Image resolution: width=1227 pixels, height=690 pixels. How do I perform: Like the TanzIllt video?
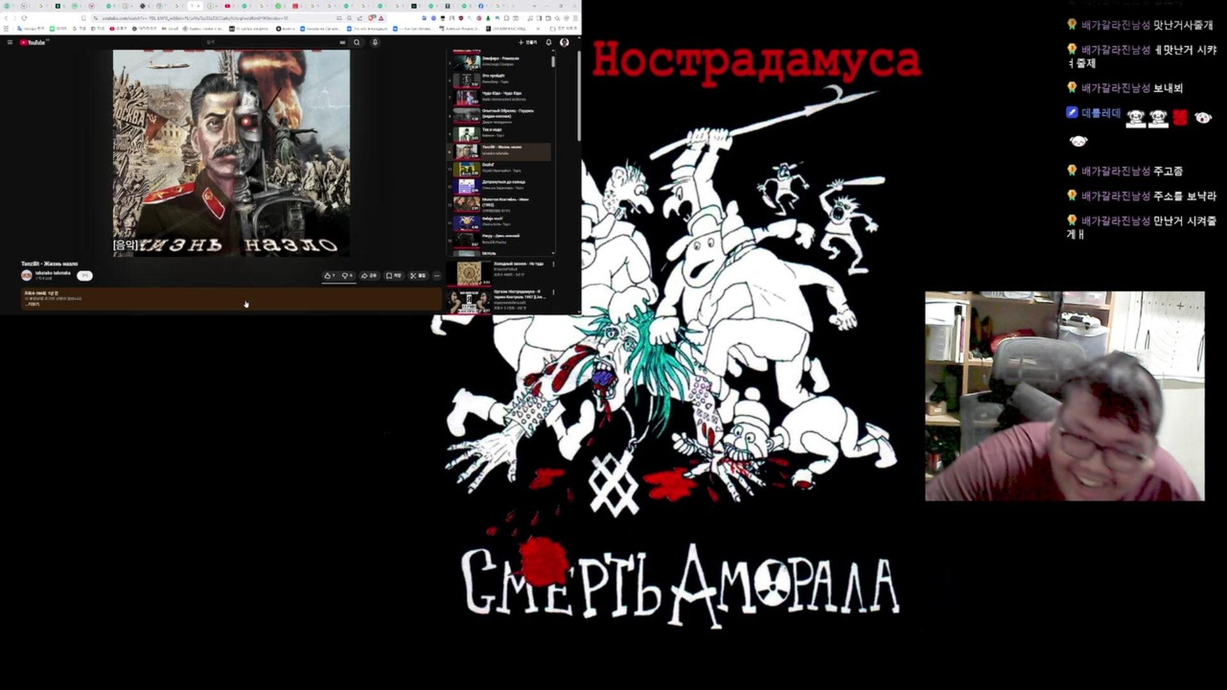click(330, 275)
